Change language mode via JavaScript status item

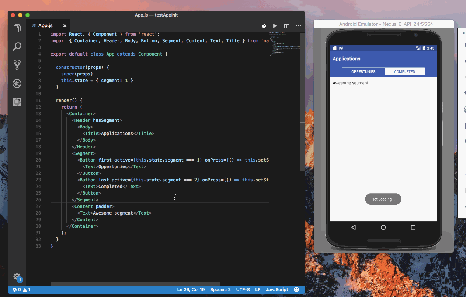click(277, 290)
